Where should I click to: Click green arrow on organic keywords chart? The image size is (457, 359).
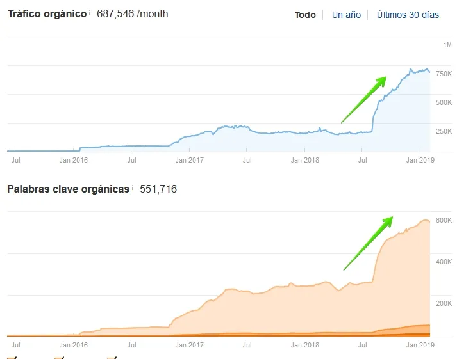coord(367,243)
